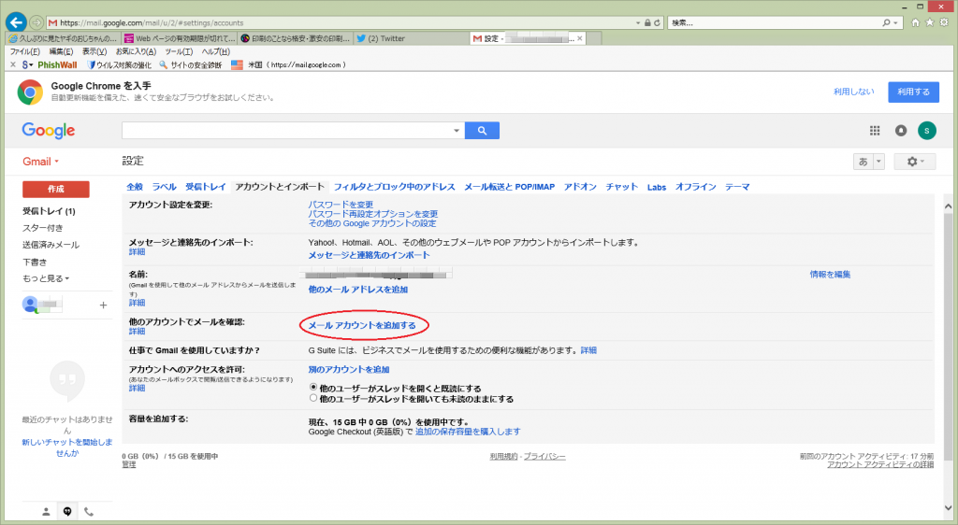Expand もっと見る in the sidebar
Viewport: 958px width, 525px height.
(x=46, y=278)
